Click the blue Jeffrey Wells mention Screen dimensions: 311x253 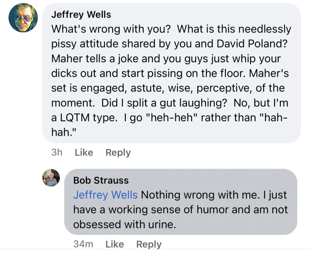[x=105, y=195]
